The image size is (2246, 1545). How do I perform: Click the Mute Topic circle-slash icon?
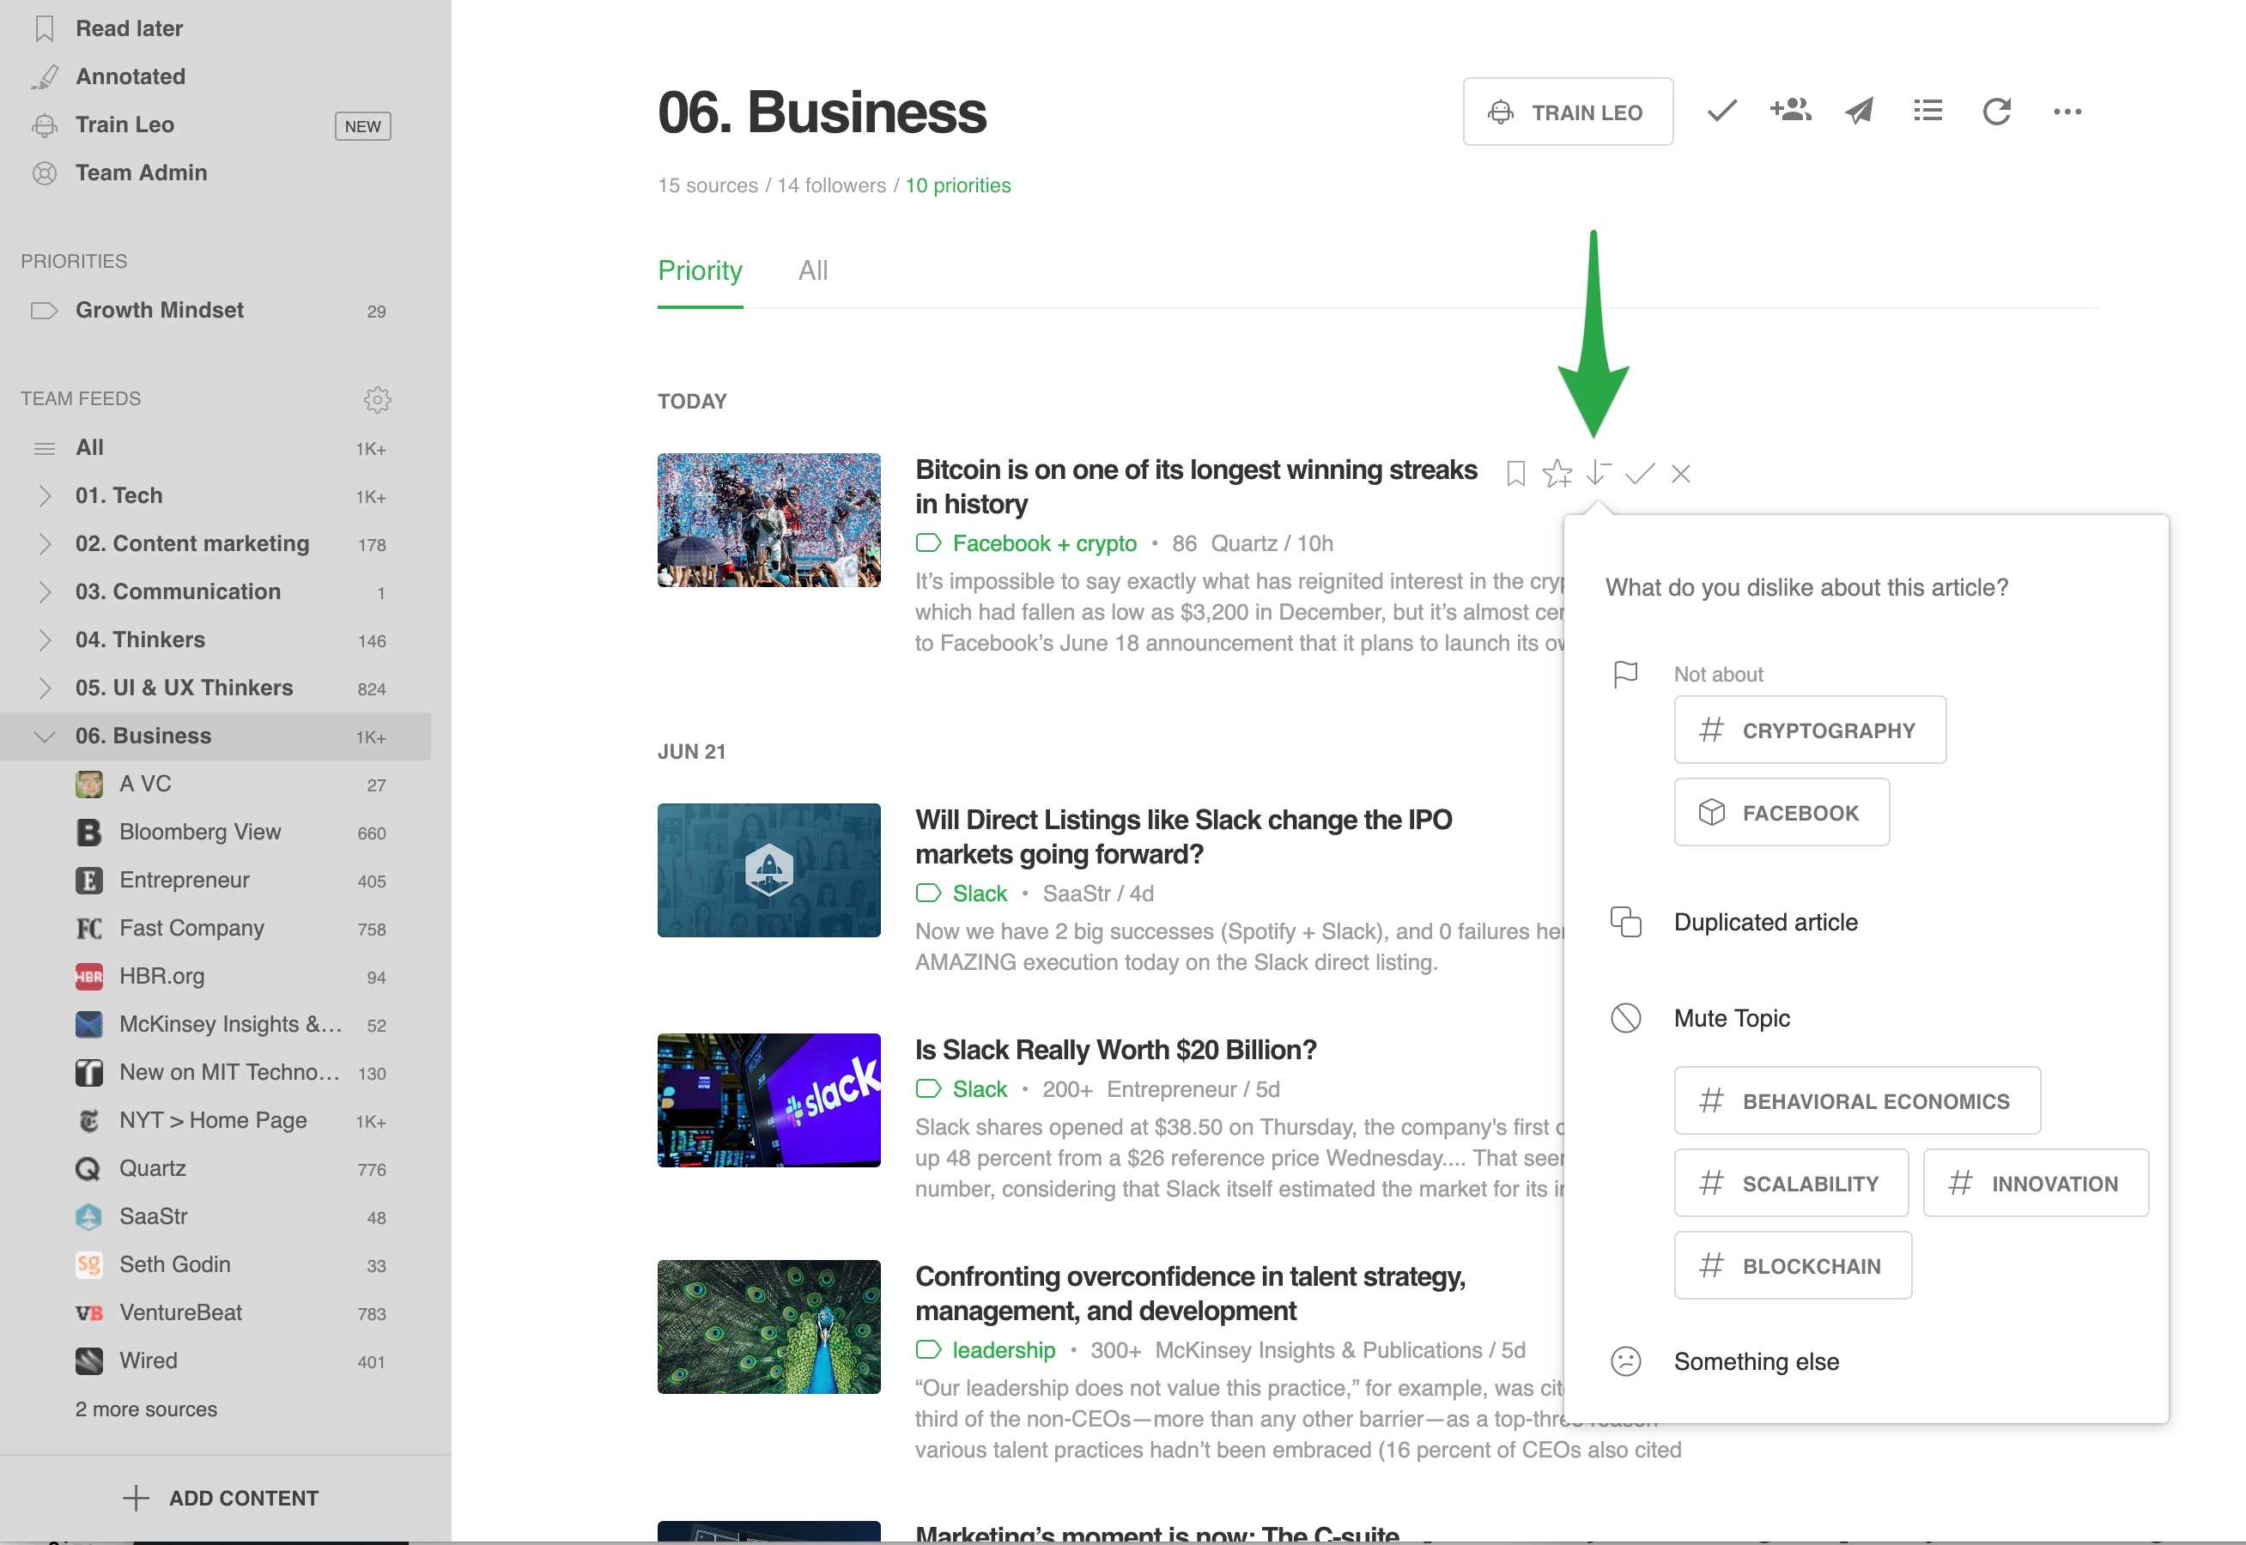[1625, 1018]
